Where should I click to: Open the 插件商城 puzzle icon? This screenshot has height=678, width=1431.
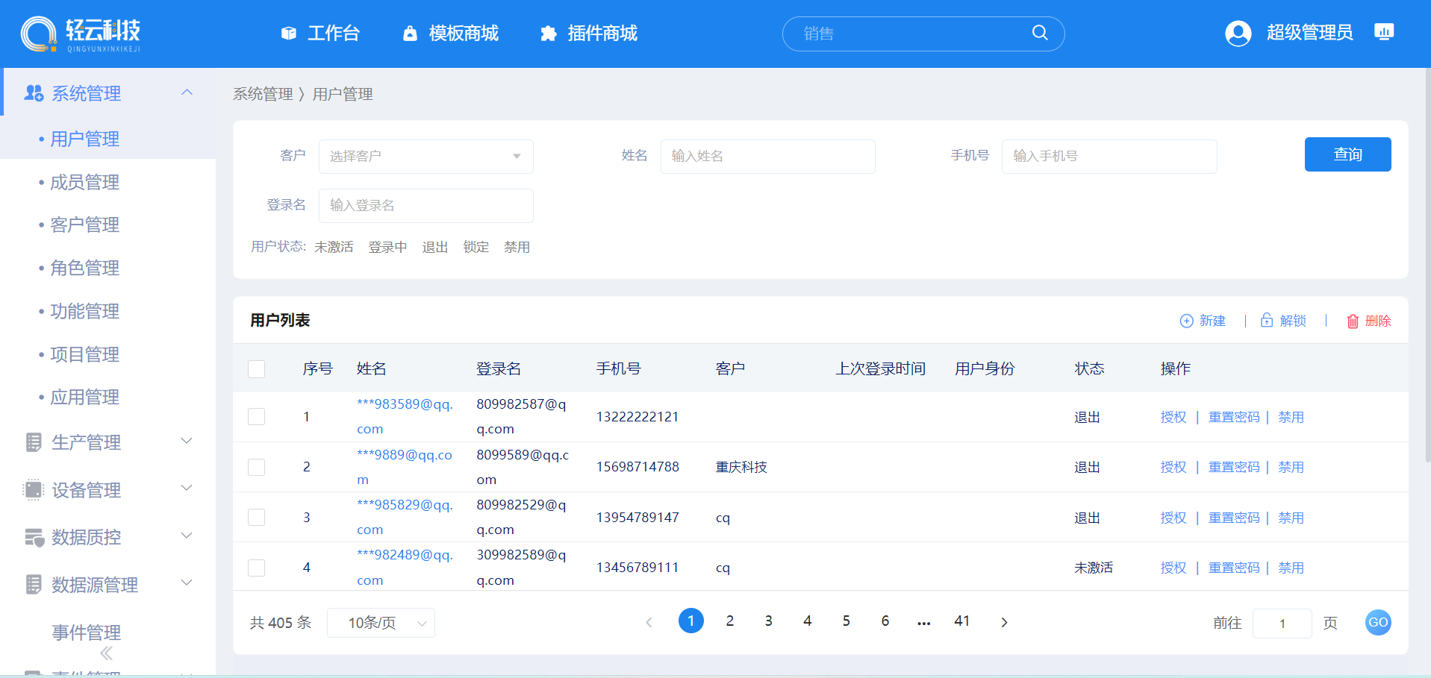[x=549, y=34]
